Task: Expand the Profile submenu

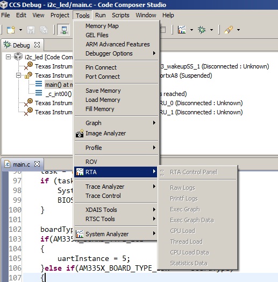Action: [x=116, y=148]
